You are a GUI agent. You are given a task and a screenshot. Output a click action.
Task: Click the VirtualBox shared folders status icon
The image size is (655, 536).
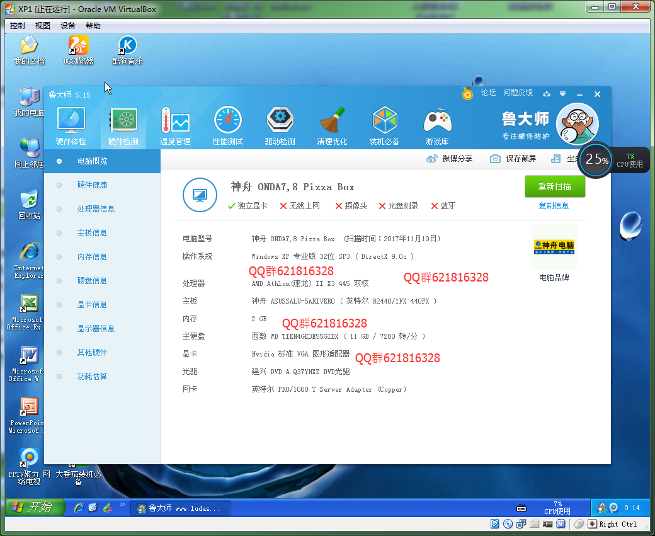tap(534, 524)
